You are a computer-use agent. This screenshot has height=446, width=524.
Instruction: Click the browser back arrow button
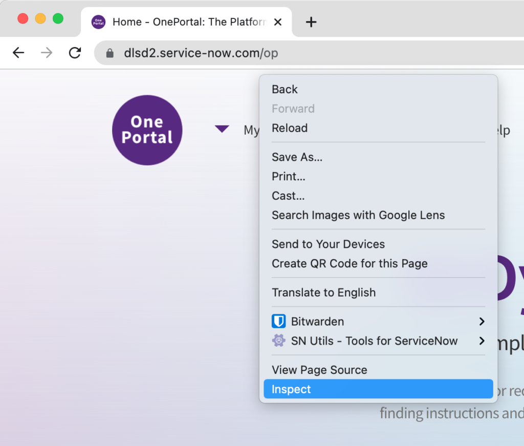[19, 53]
